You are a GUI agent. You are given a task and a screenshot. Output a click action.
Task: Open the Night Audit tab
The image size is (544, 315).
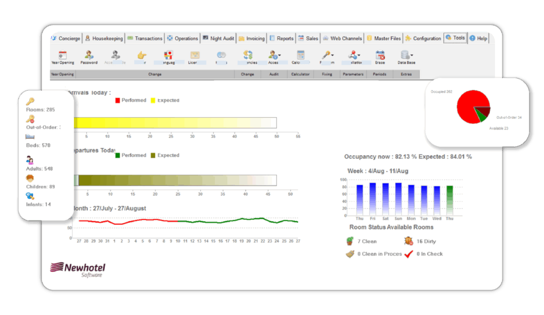tap(219, 39)
